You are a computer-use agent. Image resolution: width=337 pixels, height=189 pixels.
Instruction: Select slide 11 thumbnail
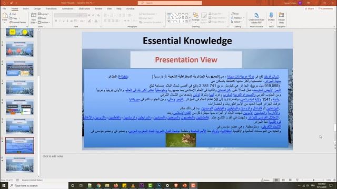[x=19, y=165]
